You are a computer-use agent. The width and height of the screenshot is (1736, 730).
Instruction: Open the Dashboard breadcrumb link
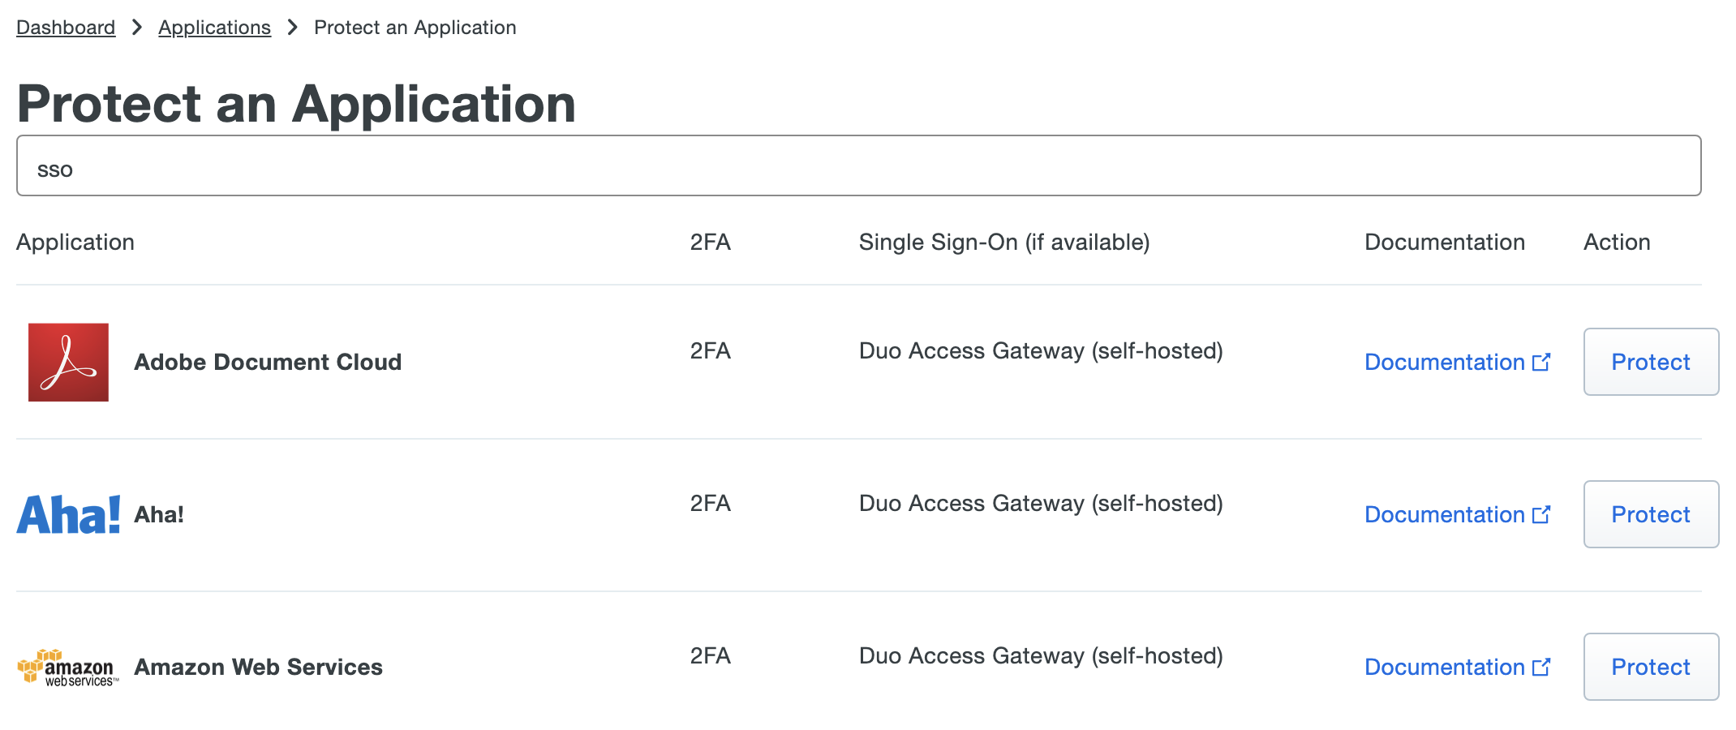pyautogui.click(x=65, y=27)
